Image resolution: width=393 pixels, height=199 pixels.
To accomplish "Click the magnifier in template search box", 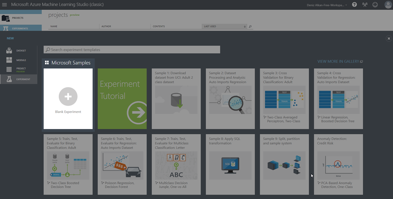I will click(x=48, y=49).
